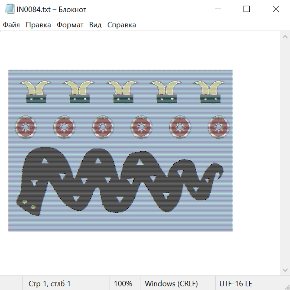This screenshot has width=290, height=290.
Task: Minimize the Блокнот window
Action: pyautogui.click(x=217, y=9)
